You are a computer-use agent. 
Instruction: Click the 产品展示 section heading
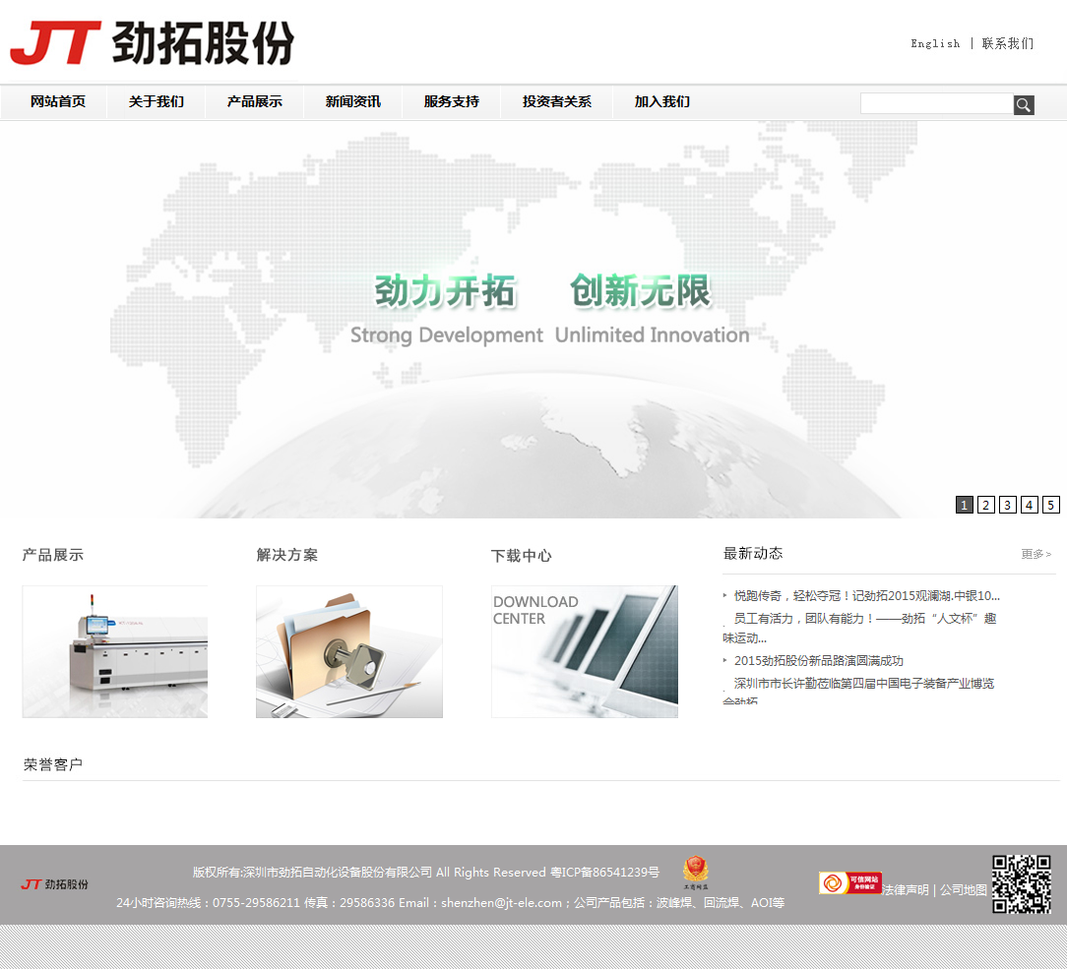pyautogui.click(x=52, y=555)
